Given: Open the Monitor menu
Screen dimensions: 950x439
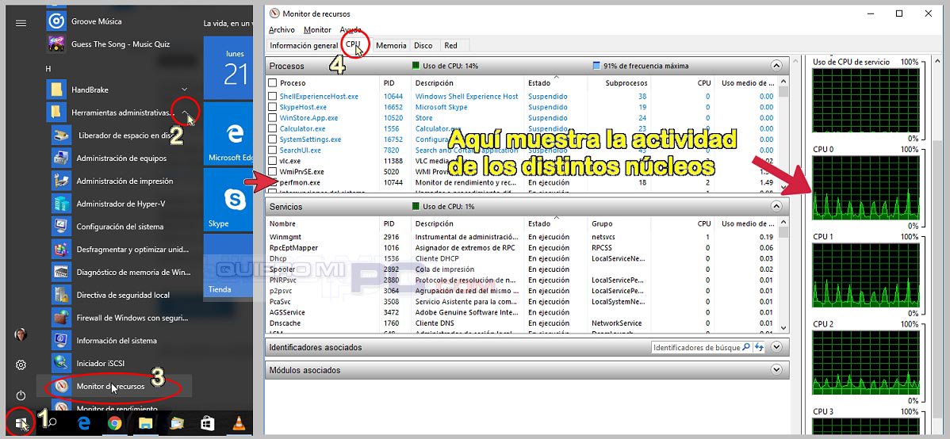Looking at the screenshot, I should coord(317,29).
